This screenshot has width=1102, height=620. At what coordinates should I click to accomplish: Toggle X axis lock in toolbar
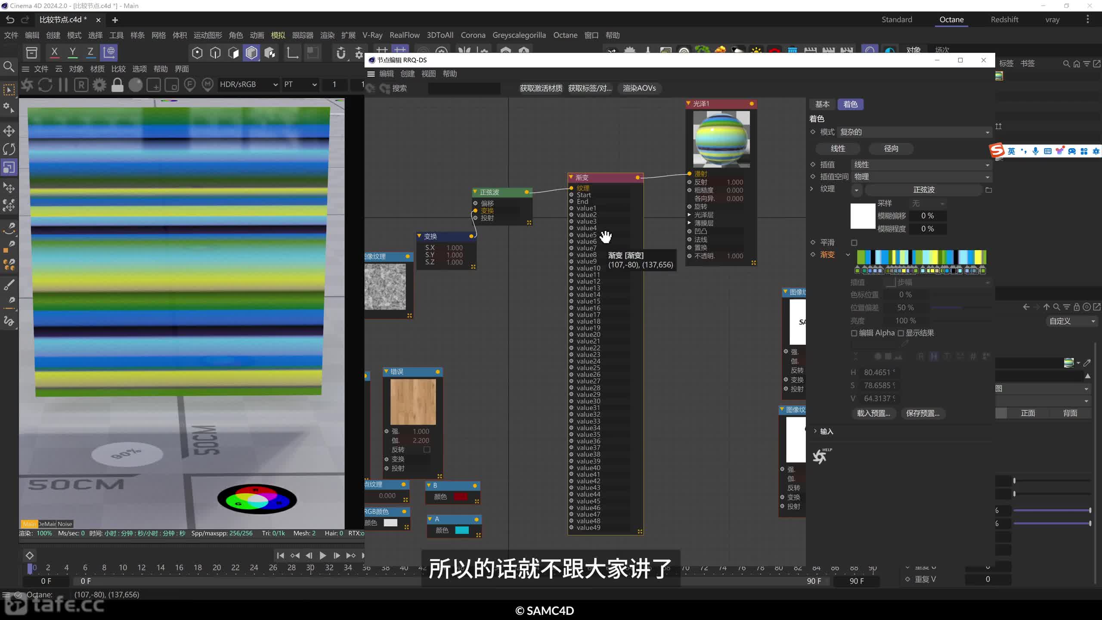pos(54,52)
